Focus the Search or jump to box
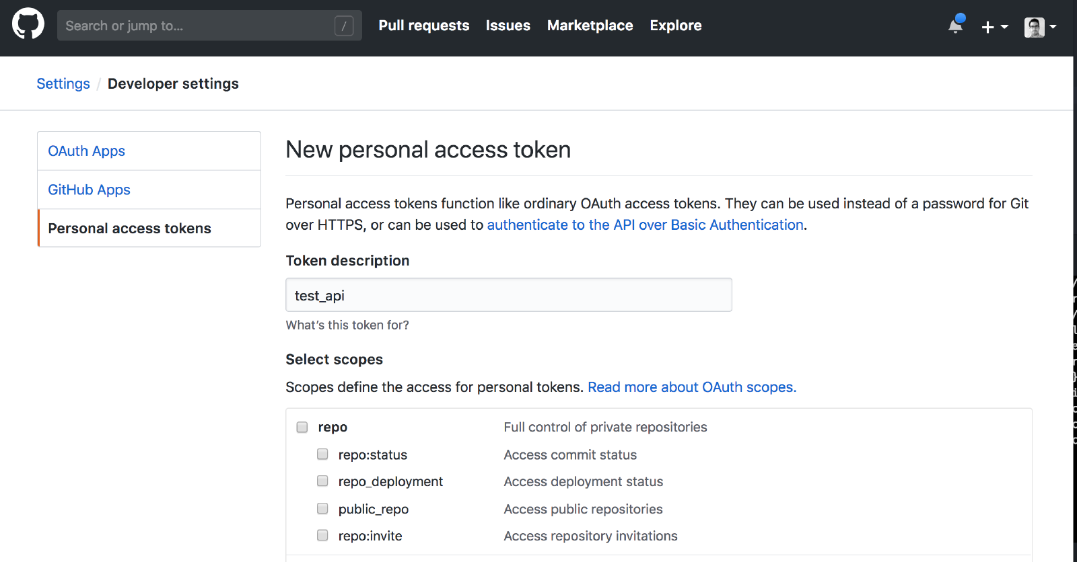 (195, 26)
